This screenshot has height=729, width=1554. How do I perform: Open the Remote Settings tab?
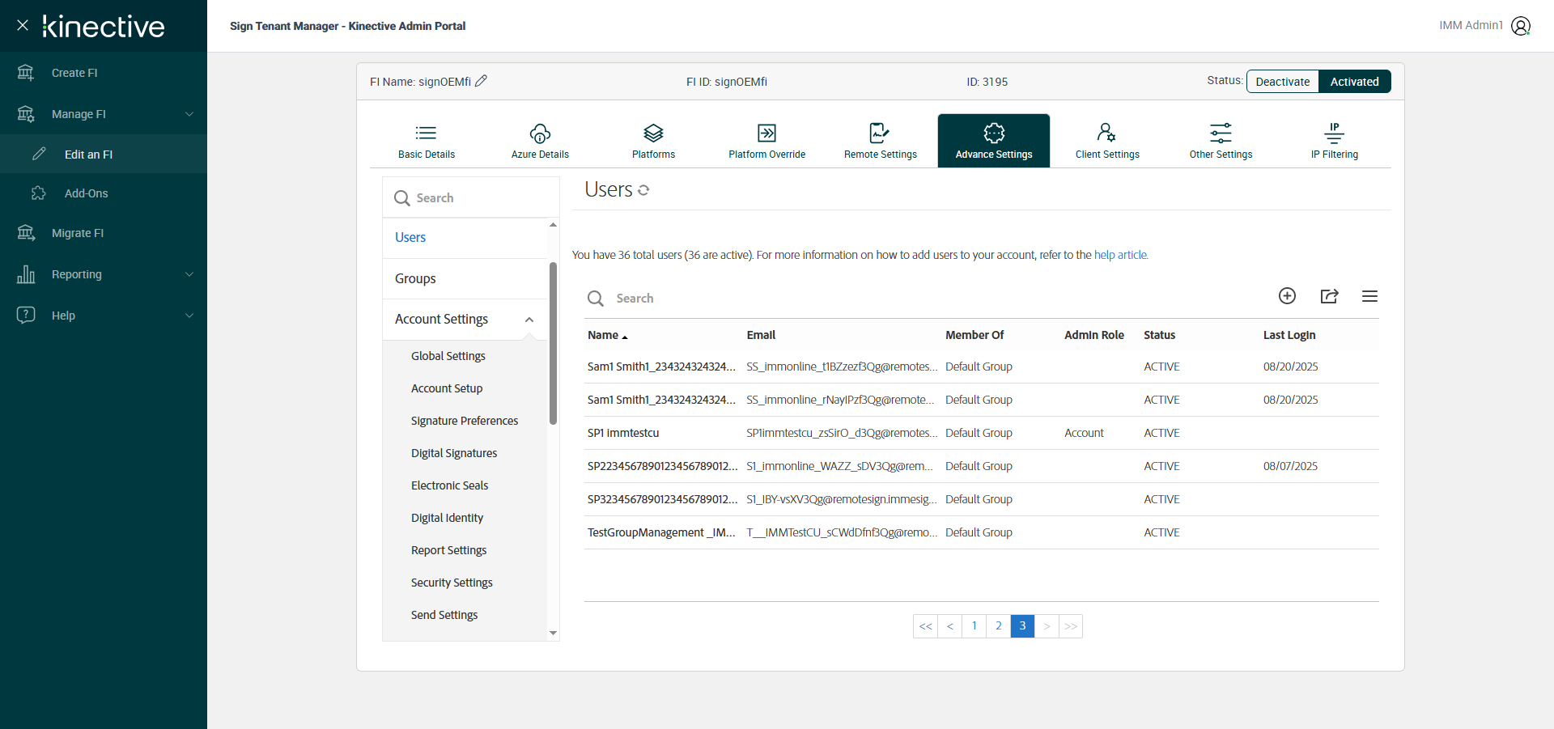(x=880, y=141)
